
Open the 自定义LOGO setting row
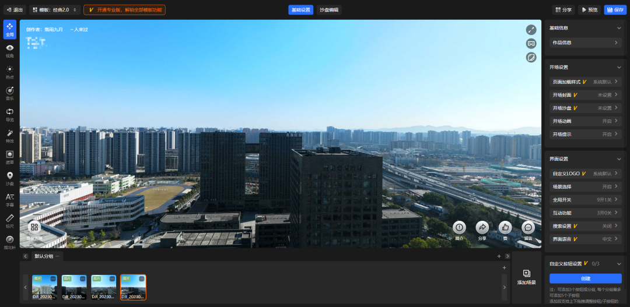(586, 174)
